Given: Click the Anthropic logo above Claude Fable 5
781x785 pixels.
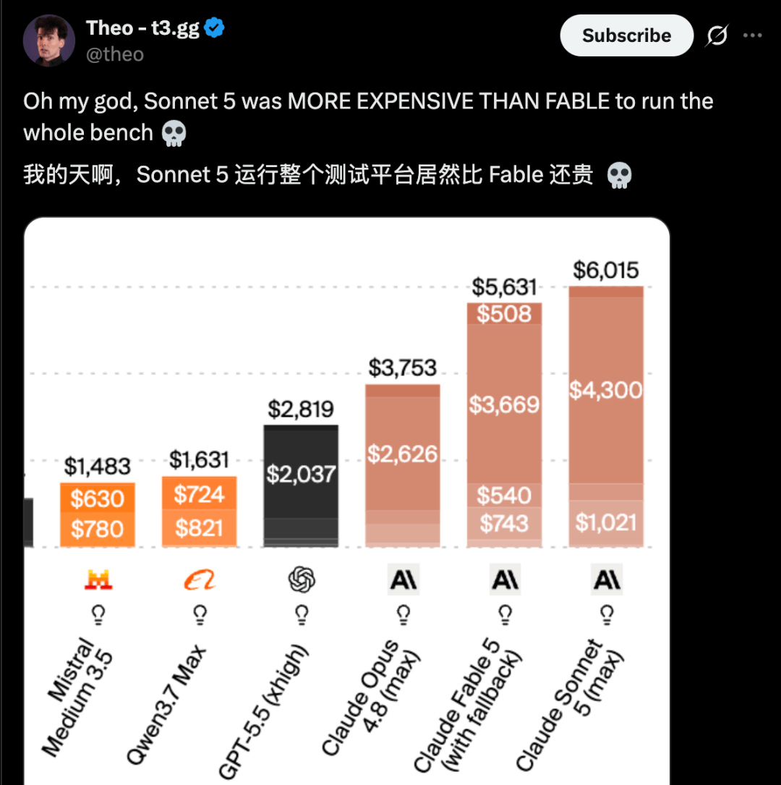Looking at the screenshot, I should [x=505, y=580].
